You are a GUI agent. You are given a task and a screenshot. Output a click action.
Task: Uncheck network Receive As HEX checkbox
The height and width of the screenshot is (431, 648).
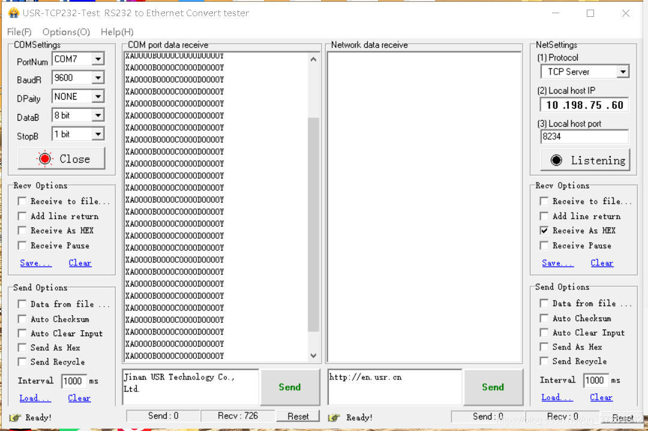[544, 231]
